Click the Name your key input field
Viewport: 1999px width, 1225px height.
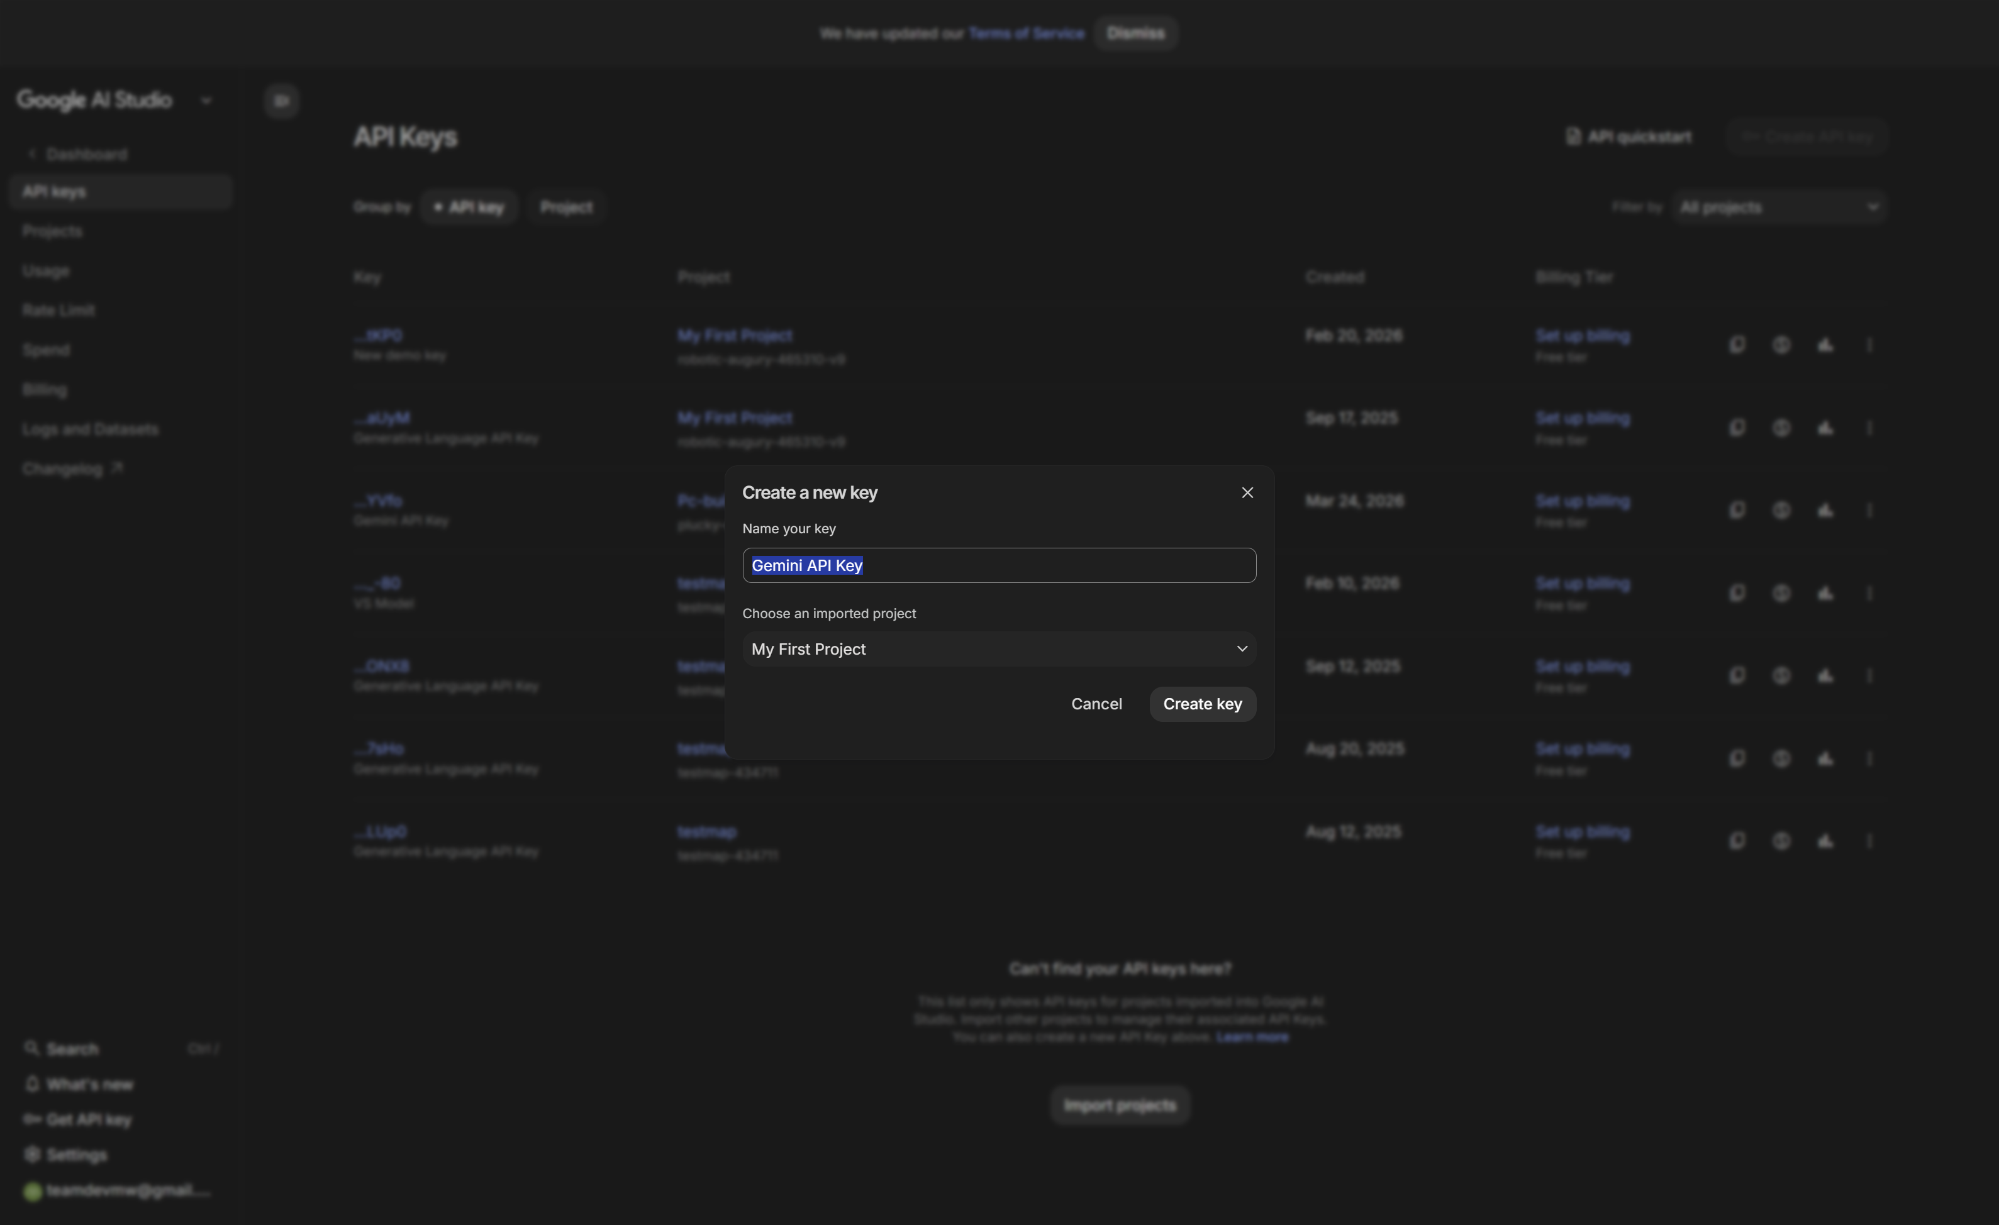[999, 565]
